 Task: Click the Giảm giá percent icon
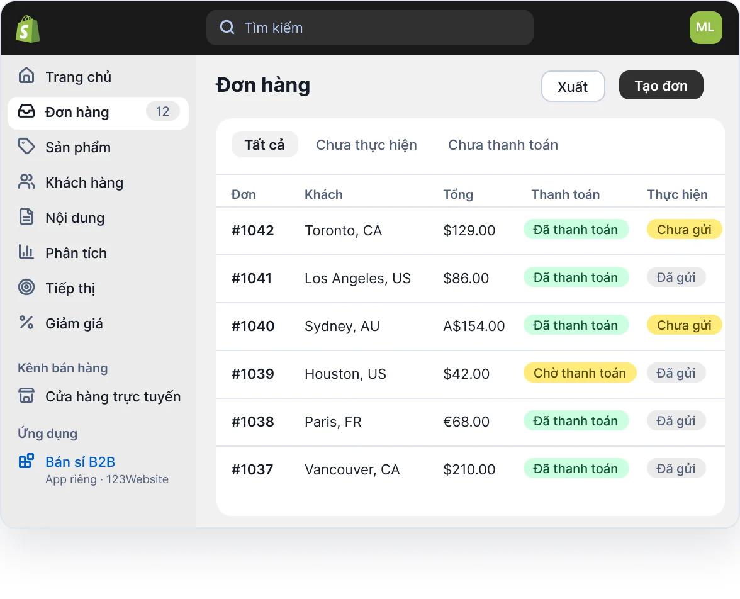point(26,322)
